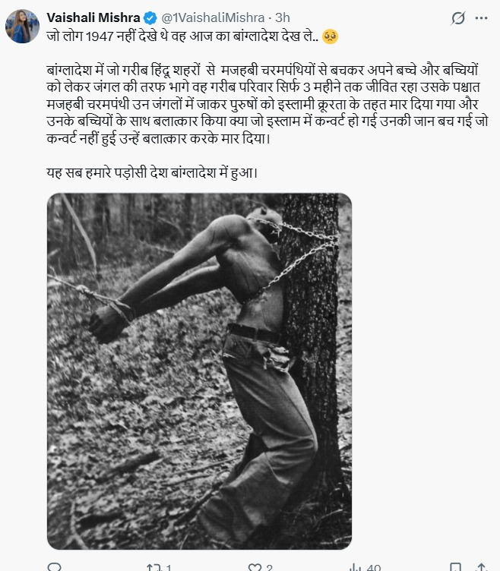Open the black-and-white photo attachment
Screen dimensions: 500x571
pos(199,371)
